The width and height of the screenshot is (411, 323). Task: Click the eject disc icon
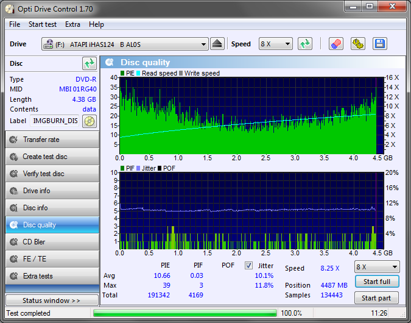pos(217,44)
